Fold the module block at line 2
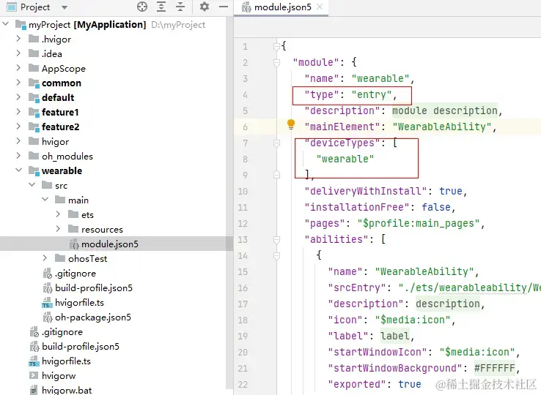Viewport: 541px width, 395px height. click(276, 62)
